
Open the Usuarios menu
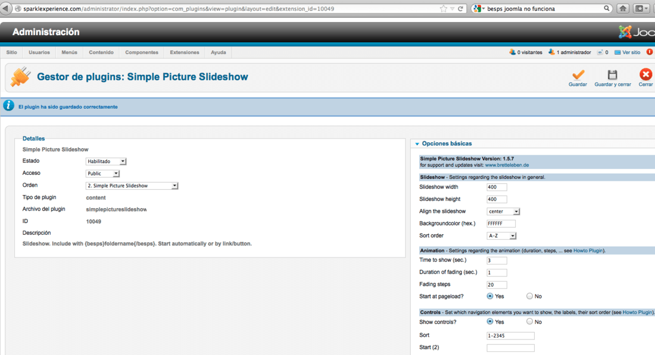point(39,52)
